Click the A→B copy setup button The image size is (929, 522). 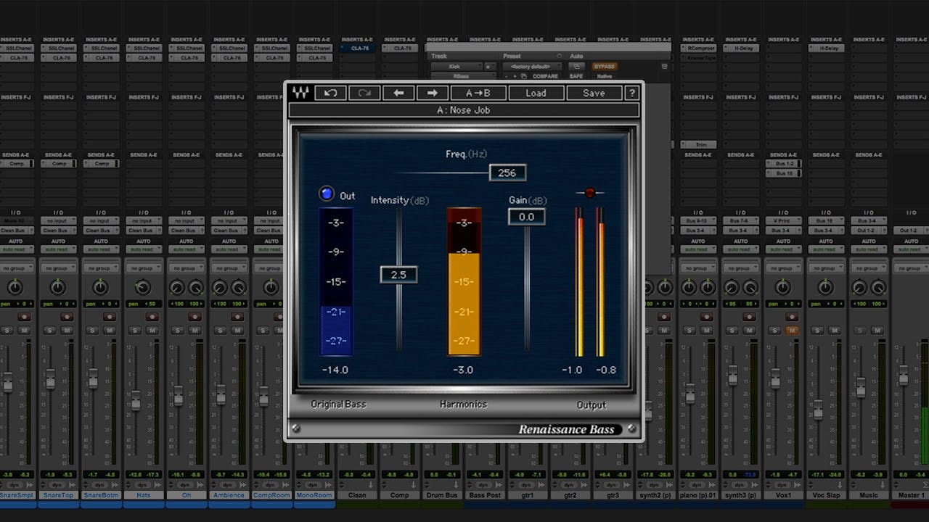click(478, 93)
